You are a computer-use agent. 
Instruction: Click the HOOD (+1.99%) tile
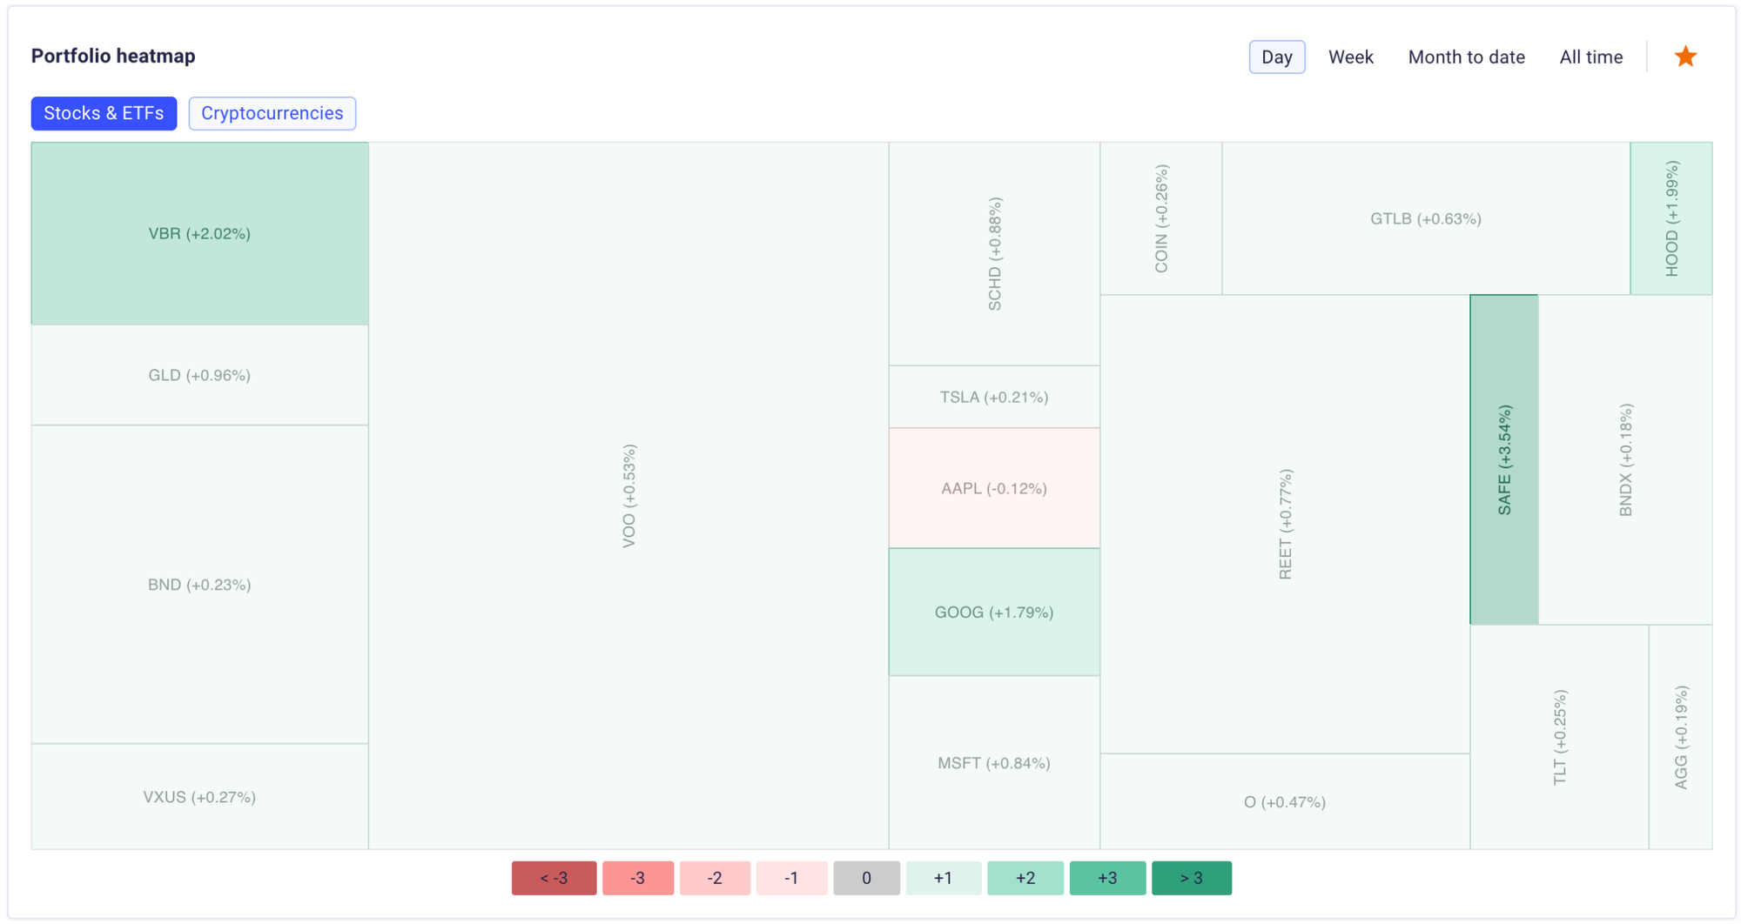1671,218
